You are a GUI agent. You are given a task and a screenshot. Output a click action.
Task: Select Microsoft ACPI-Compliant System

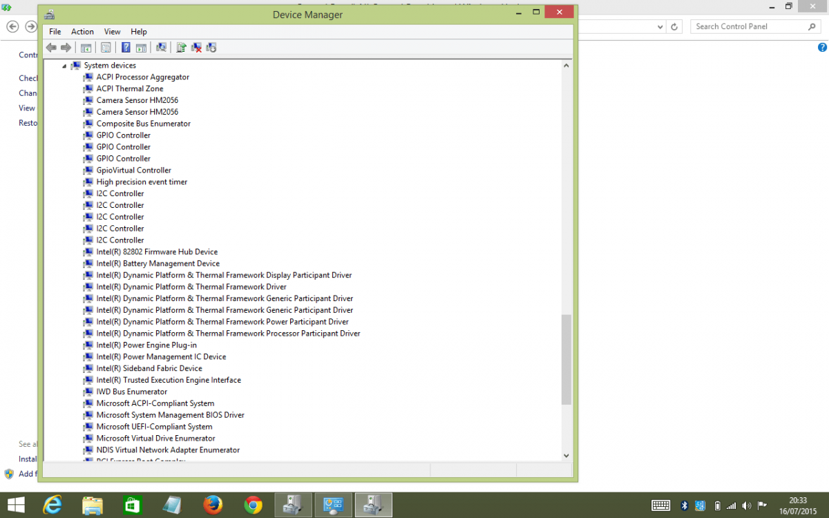pos(155,404)
